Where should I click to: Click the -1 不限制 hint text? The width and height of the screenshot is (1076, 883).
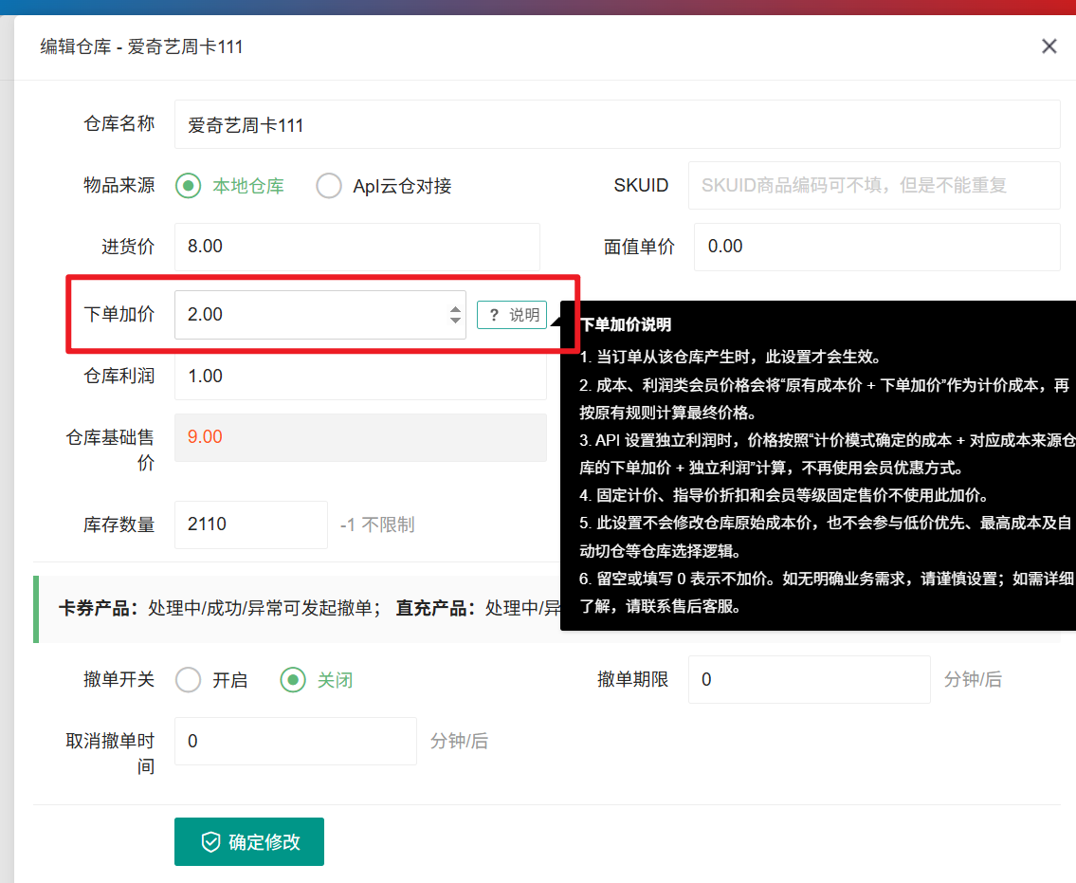(377, 524)
